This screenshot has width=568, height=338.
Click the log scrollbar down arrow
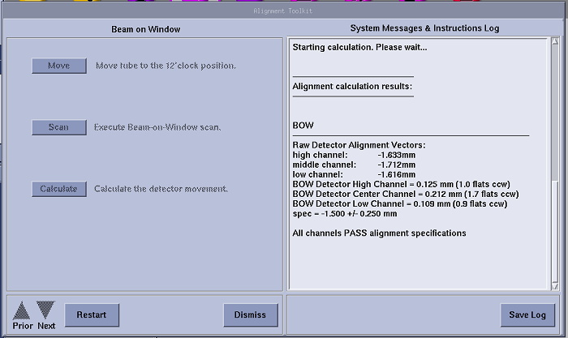click(x=555, y=285)
